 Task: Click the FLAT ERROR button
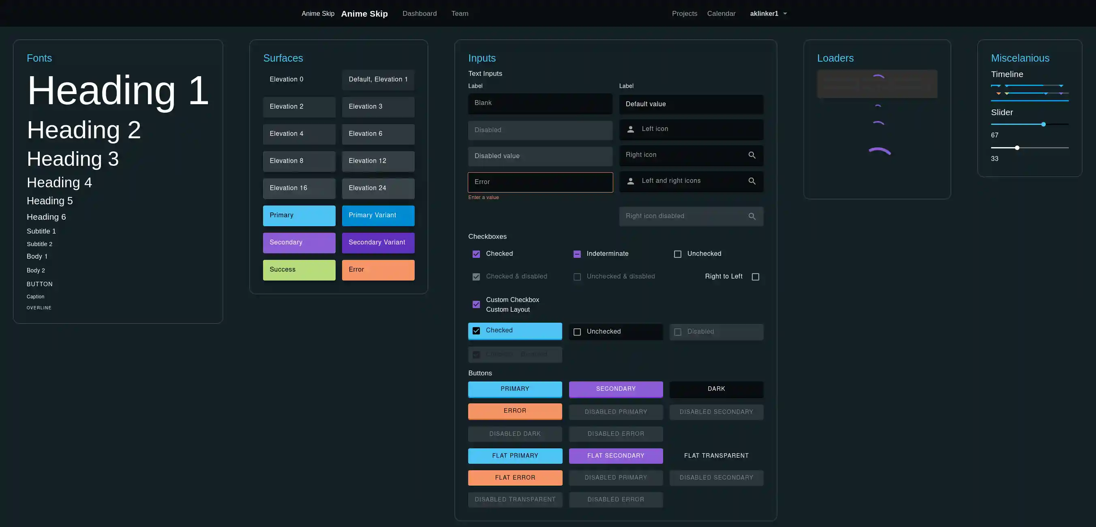[515, 477]
